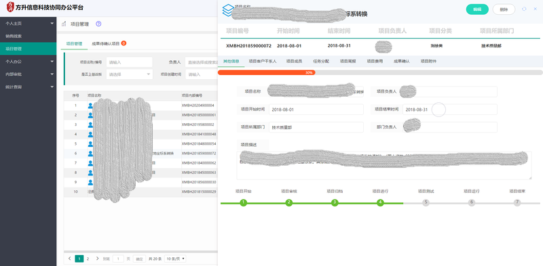Open the 项目成员 tab
Screen dimensions: 543x266
coord(294,61)
